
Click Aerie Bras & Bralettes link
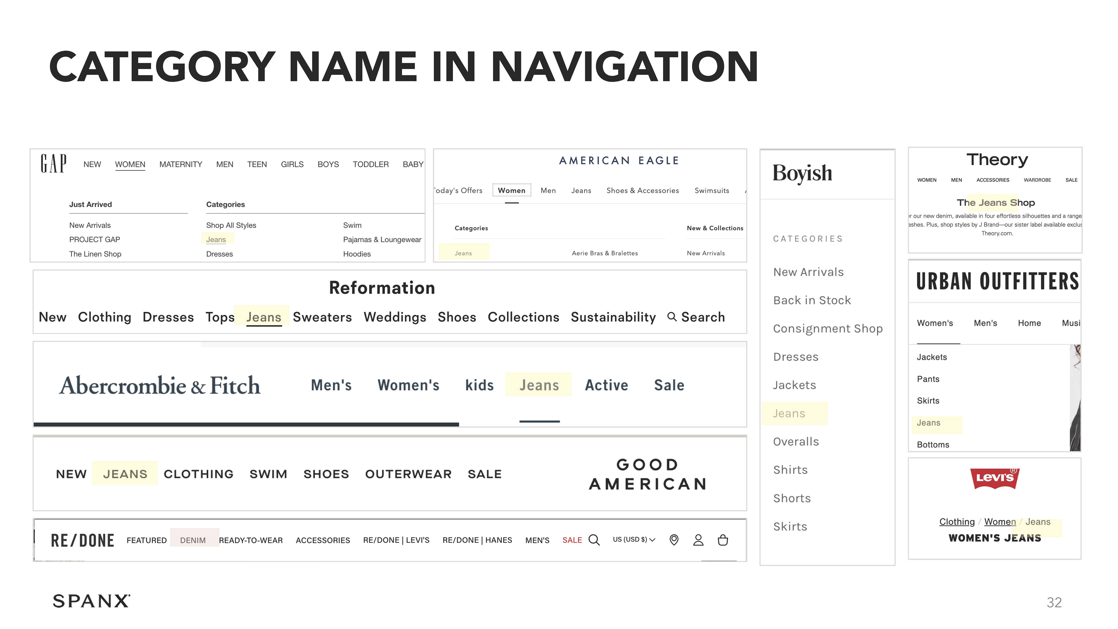pos(605,254)
